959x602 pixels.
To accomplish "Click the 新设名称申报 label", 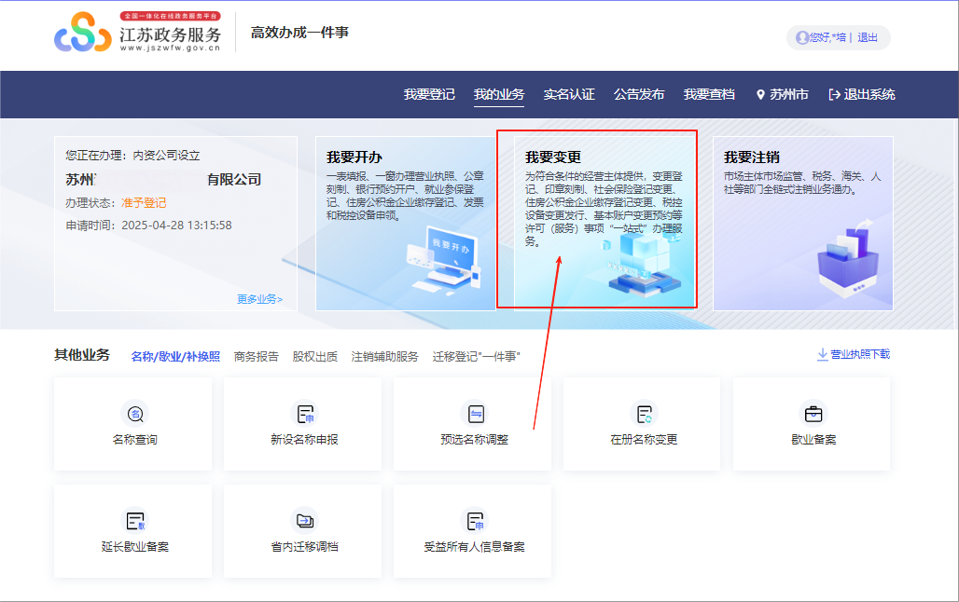I will pyautogui.click(x=304, y=440).
